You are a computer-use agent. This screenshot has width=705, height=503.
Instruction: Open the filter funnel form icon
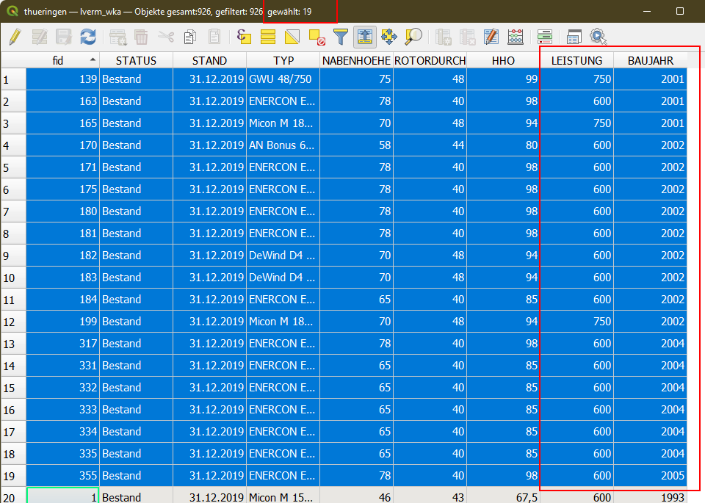[x=341, y=37]
